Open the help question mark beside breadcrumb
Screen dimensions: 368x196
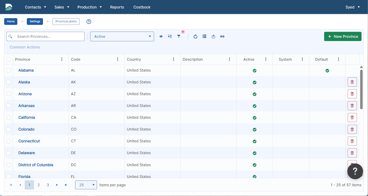(89, 22)
